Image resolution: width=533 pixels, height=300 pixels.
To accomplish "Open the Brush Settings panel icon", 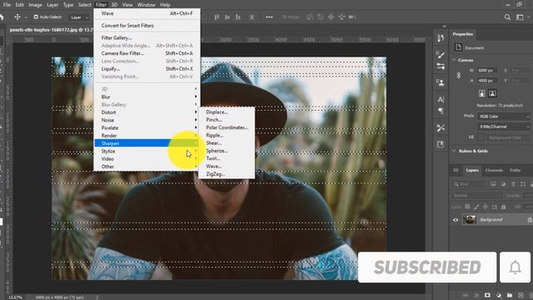I will 441,66.
